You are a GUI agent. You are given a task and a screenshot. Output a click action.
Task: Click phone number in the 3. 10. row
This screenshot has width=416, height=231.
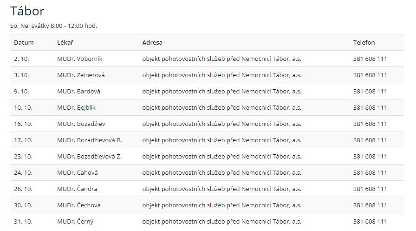point(370,75)
